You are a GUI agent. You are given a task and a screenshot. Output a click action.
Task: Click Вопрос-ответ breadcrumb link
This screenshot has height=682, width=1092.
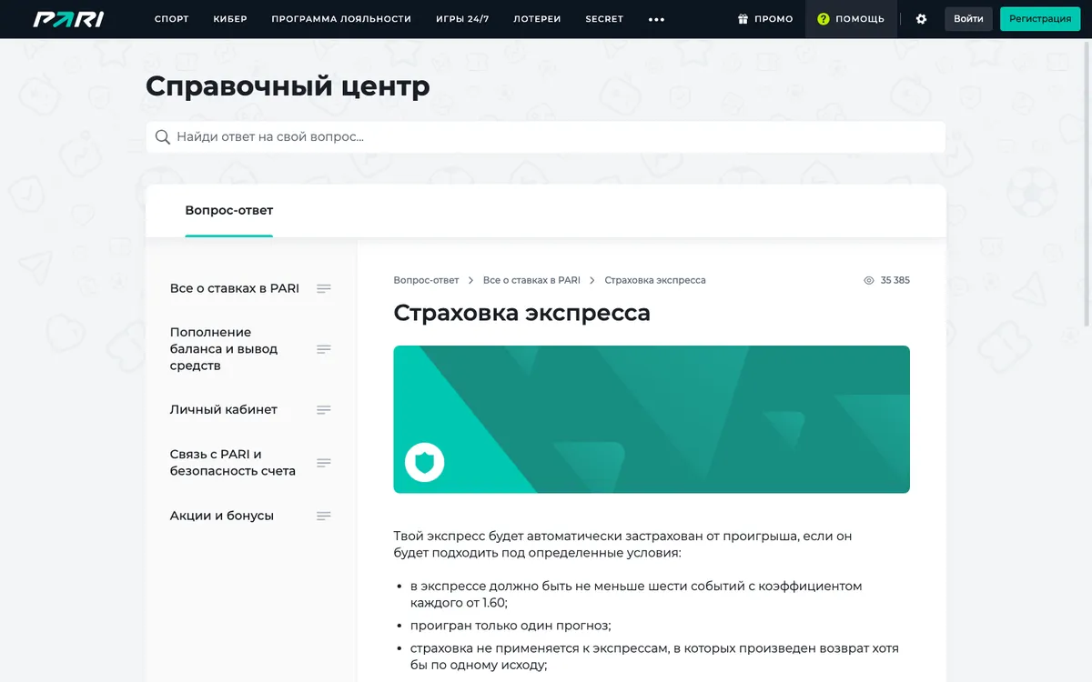tap(426, 280)
